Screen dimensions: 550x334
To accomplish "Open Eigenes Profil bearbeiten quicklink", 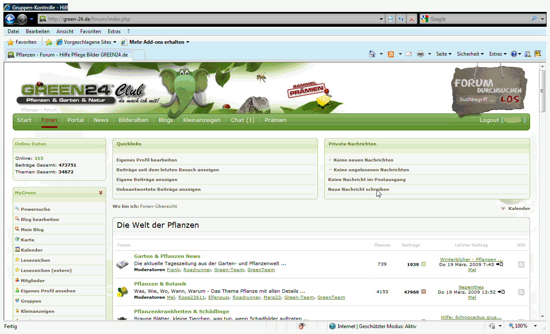I will (146, 160).
